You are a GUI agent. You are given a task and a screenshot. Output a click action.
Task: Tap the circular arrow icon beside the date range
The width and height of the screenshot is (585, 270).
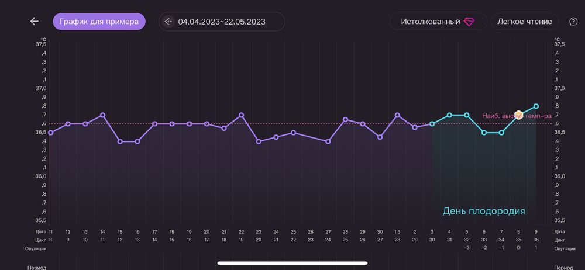tap(169, 22)
